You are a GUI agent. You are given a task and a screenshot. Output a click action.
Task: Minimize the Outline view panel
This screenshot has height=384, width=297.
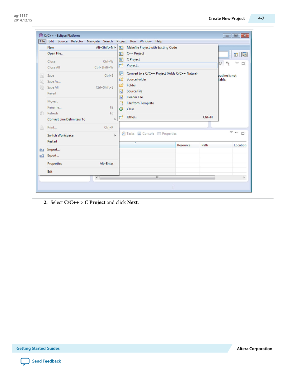pos(237,63)
